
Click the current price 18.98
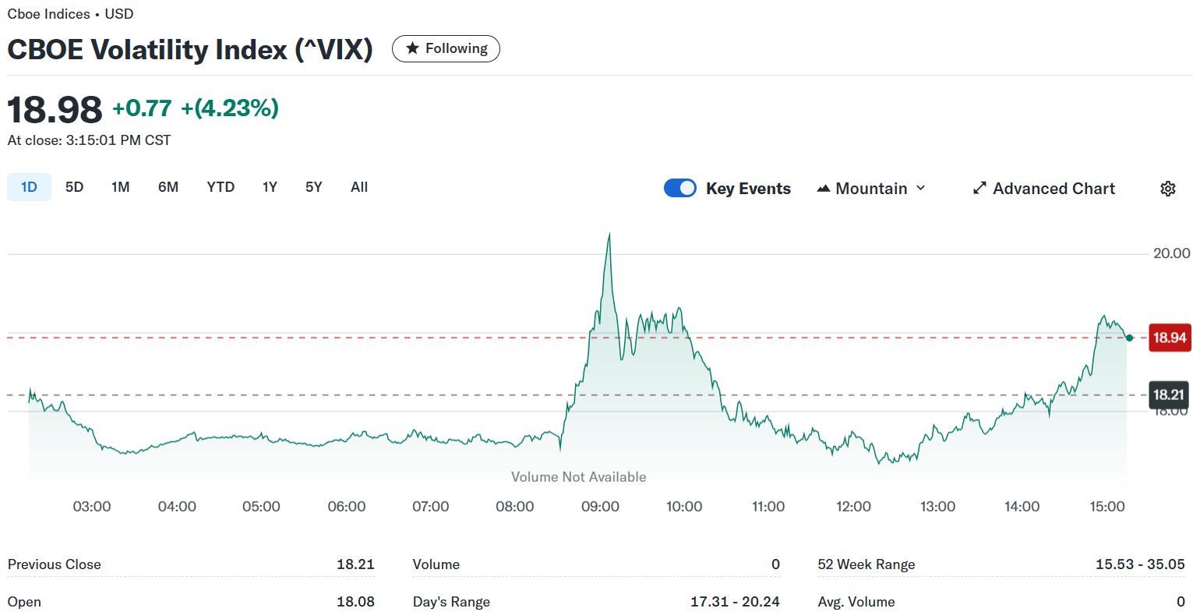[55, 109]
